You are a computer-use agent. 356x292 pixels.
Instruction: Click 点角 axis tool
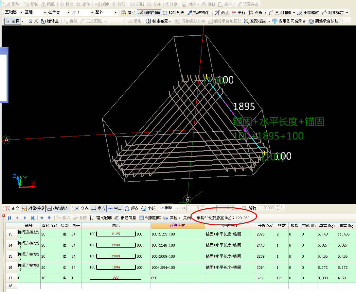tap(256, 13)
